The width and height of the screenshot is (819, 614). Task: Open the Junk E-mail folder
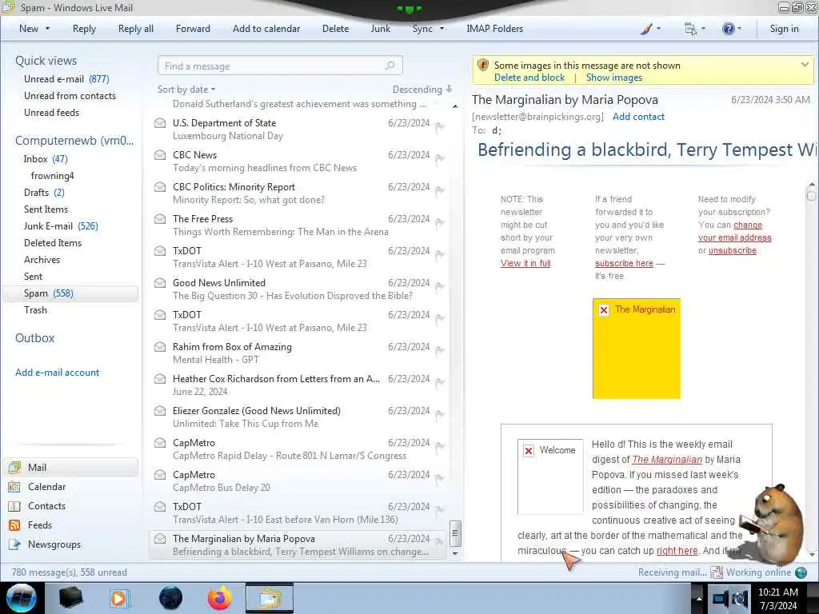(x=61, y=226)
